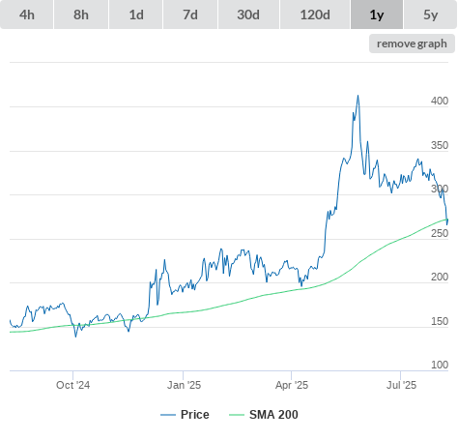Image resolution: width=458 pixels, height=440 pixels.
Task: Click the remove graph button
Action: 412,44
